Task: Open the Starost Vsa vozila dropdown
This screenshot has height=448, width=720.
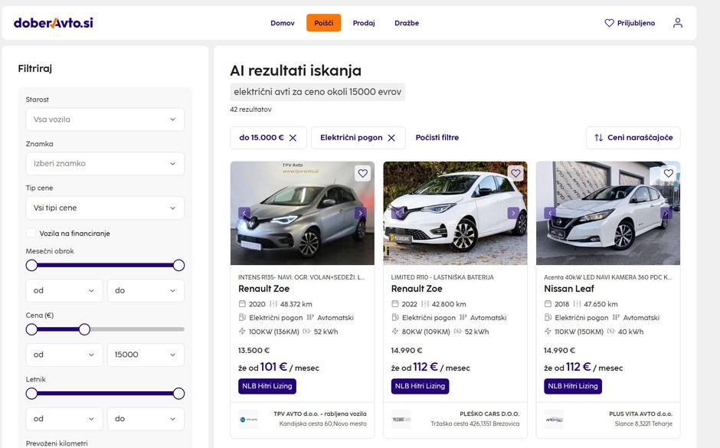Action: (x=105, y=119)
